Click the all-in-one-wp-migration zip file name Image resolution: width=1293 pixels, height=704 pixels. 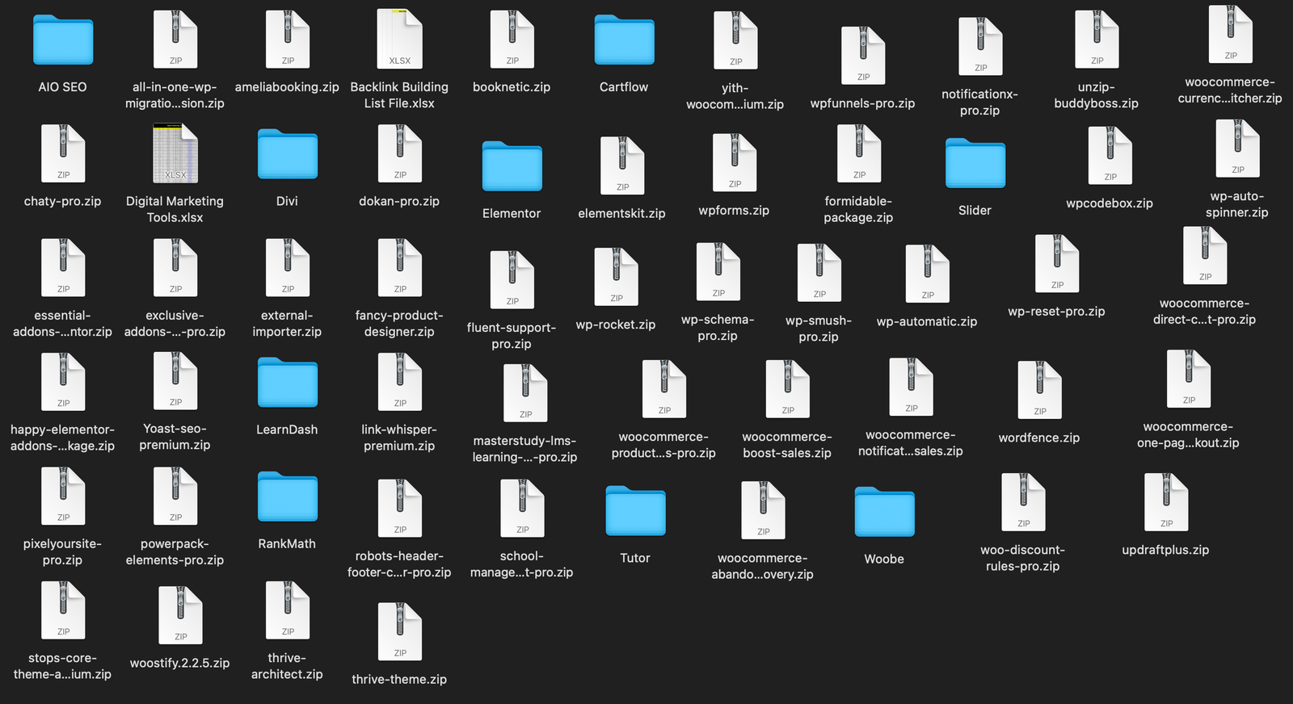[175, 95]
